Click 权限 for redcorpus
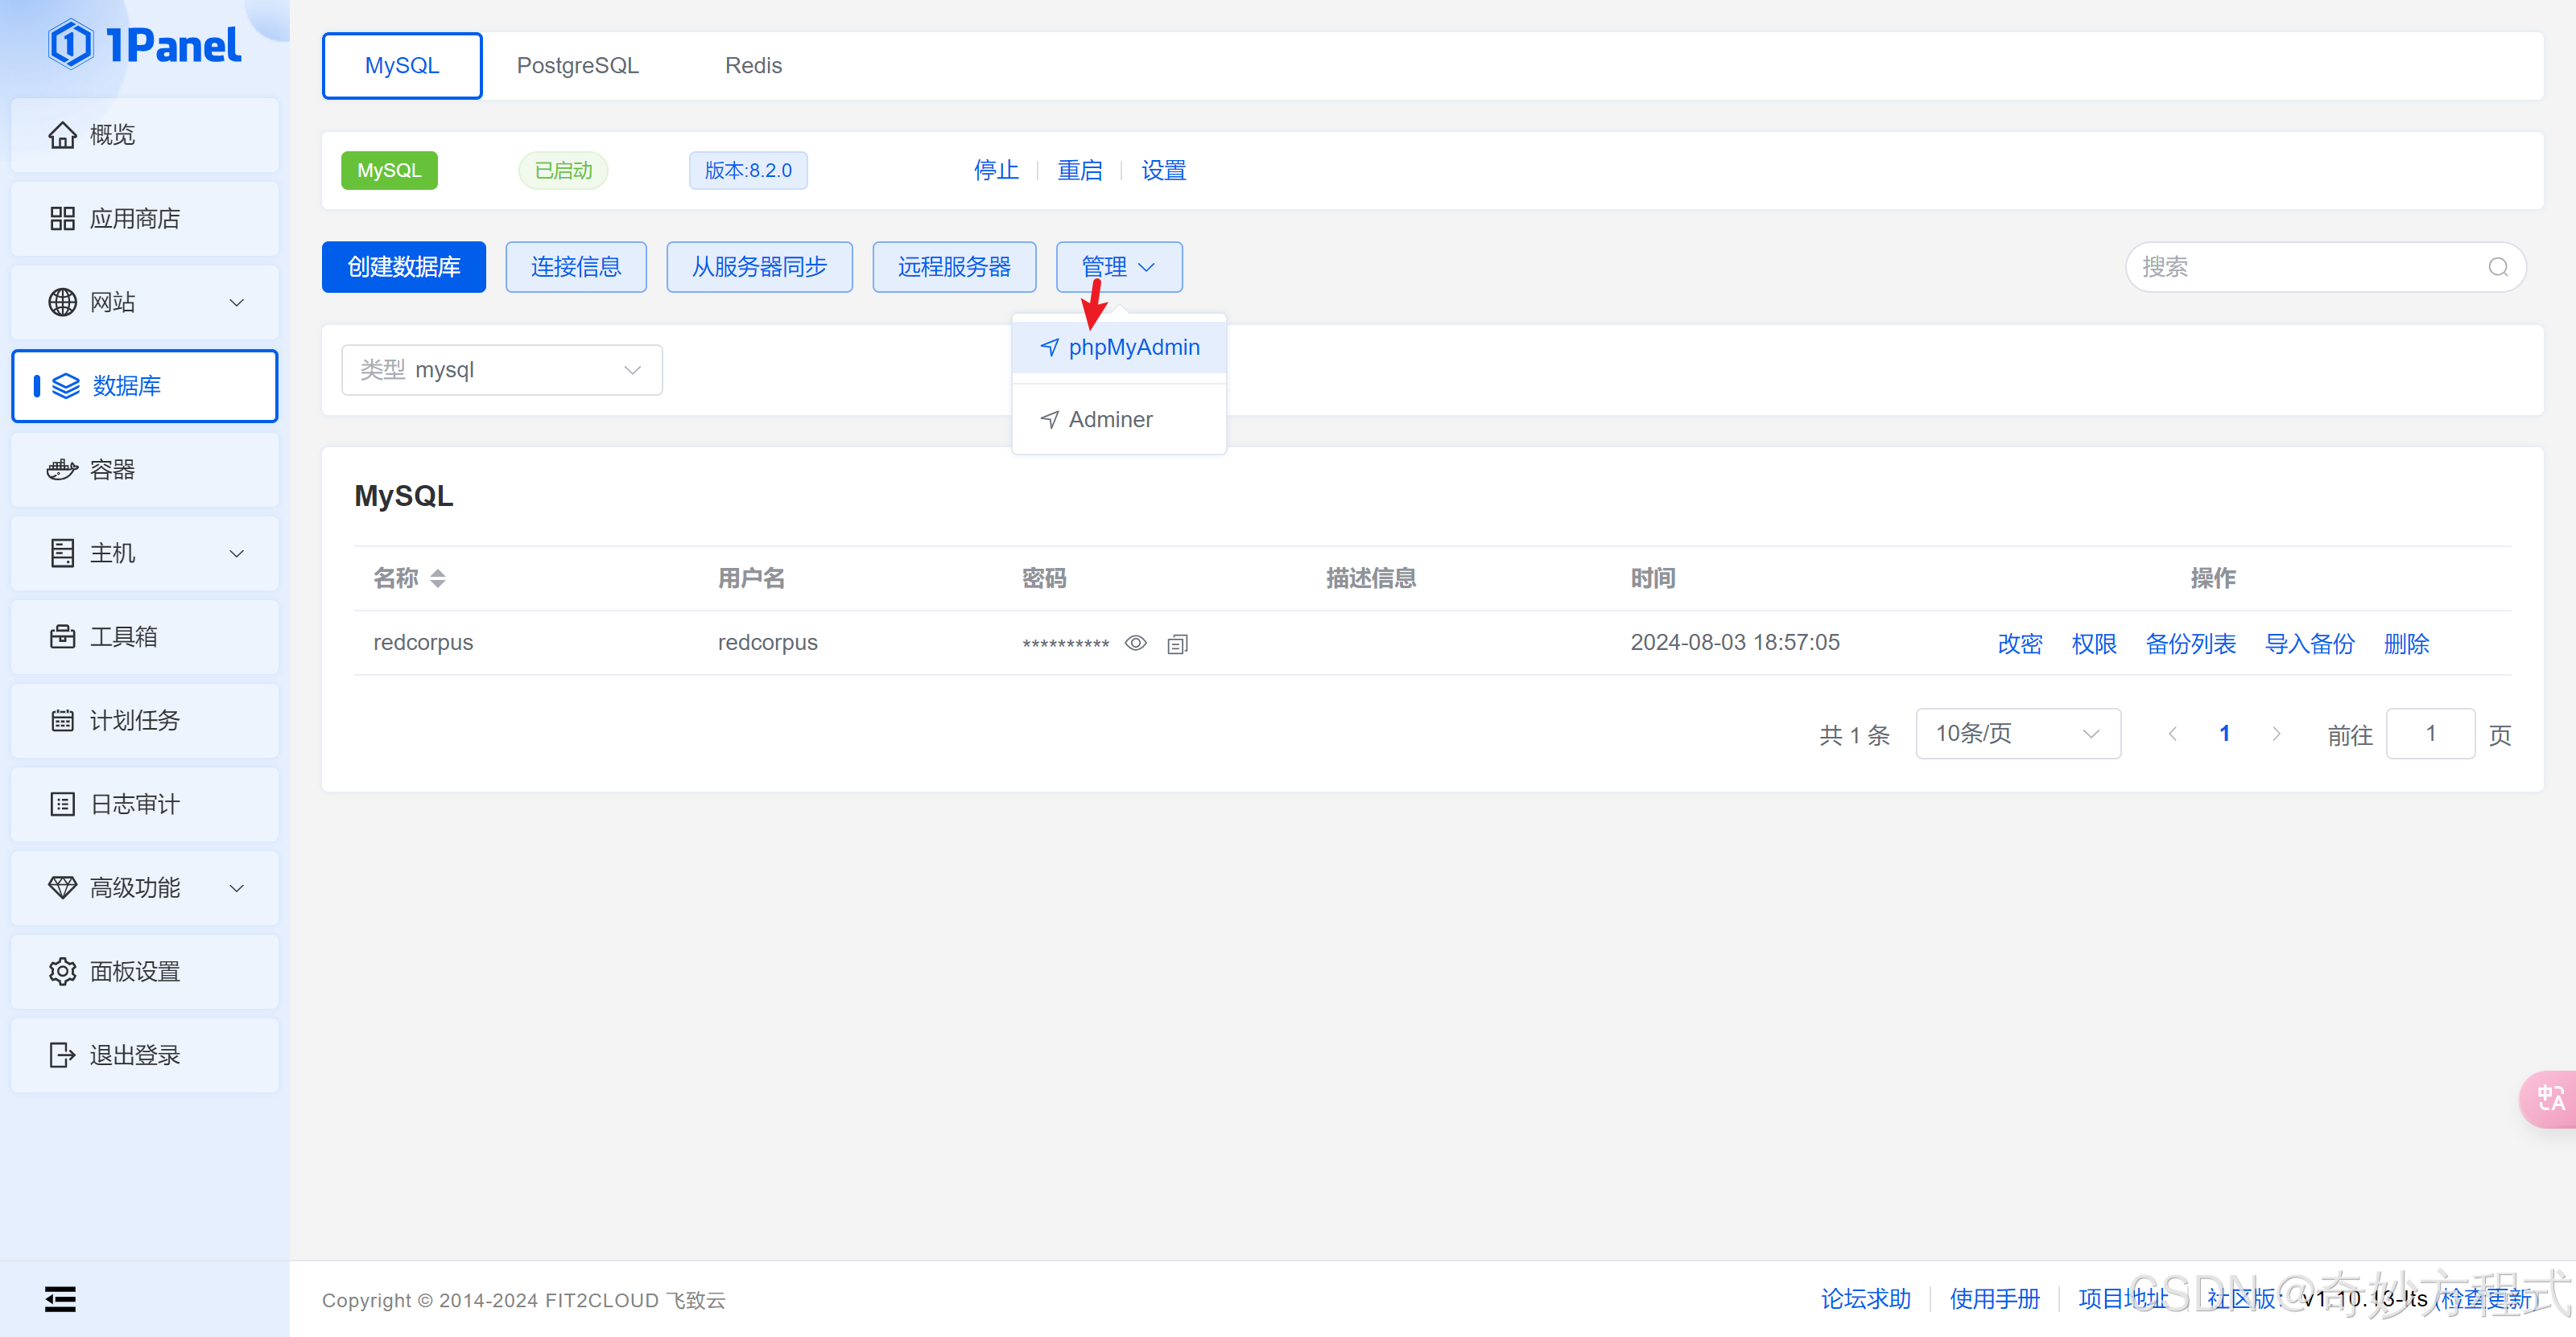Screen dimensions: 2576x1337 point(2094,644)
